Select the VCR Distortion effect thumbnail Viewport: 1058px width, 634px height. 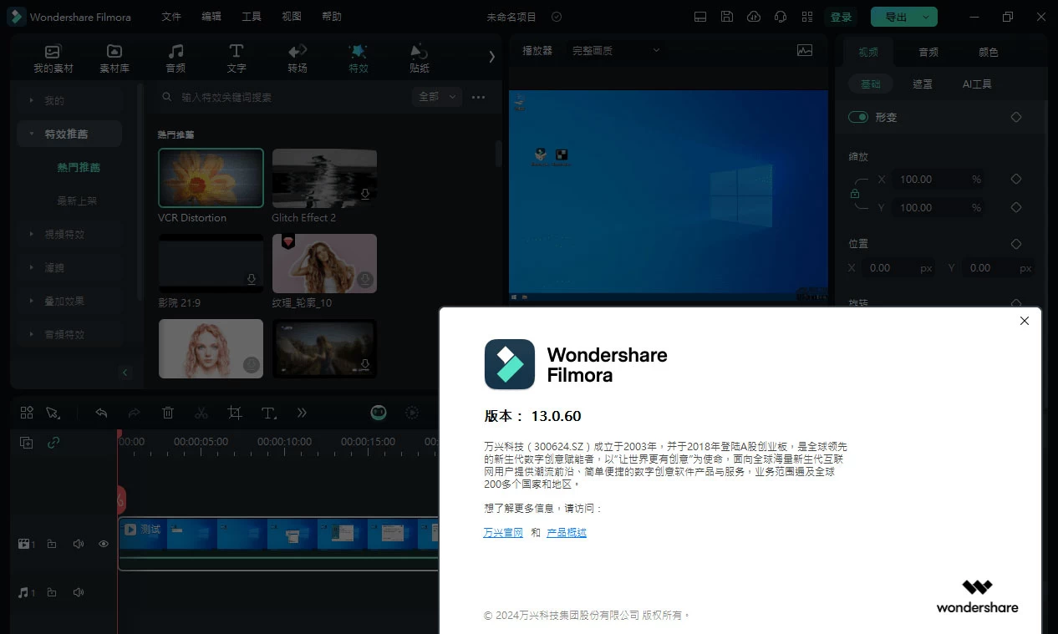(211, 177)
